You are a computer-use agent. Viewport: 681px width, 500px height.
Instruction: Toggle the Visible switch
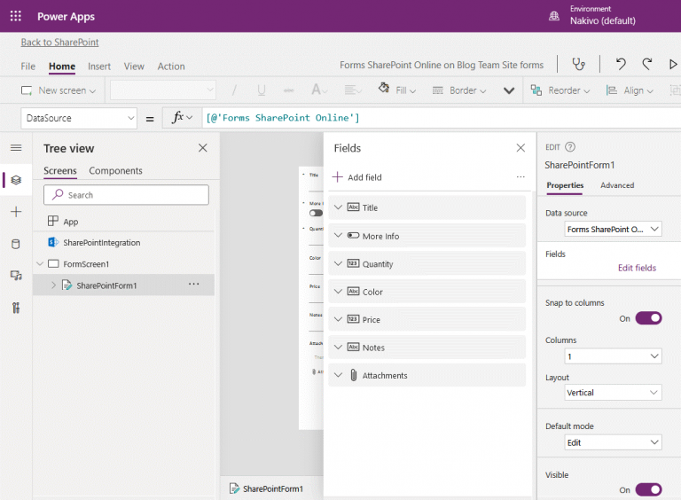coord(648,489)
